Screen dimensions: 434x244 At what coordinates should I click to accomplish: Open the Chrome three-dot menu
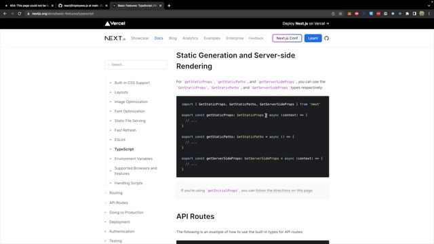(x=429, y=14)
